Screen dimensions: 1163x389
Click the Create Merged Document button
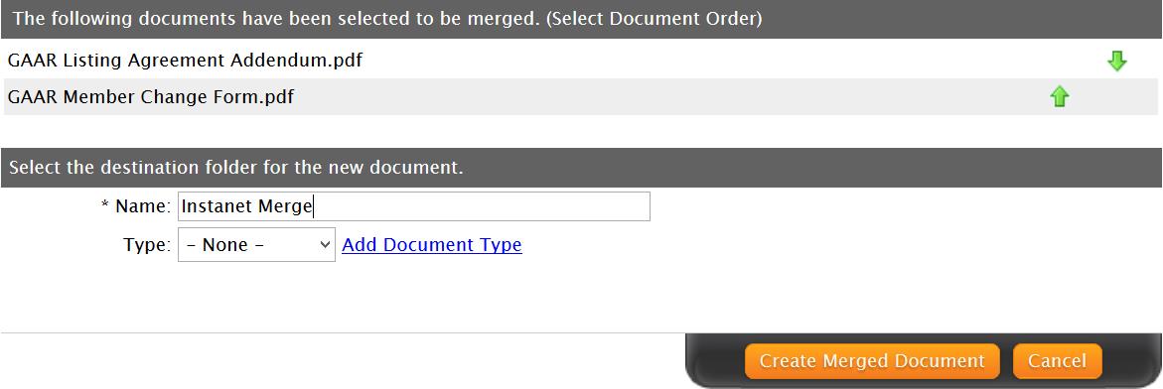coord(872,361)
